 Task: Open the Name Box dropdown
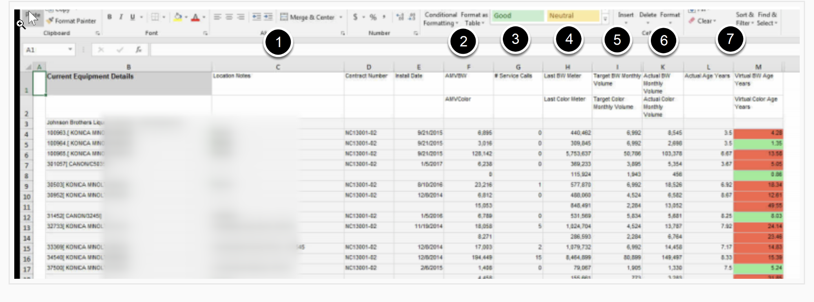(x=70, y=50)
